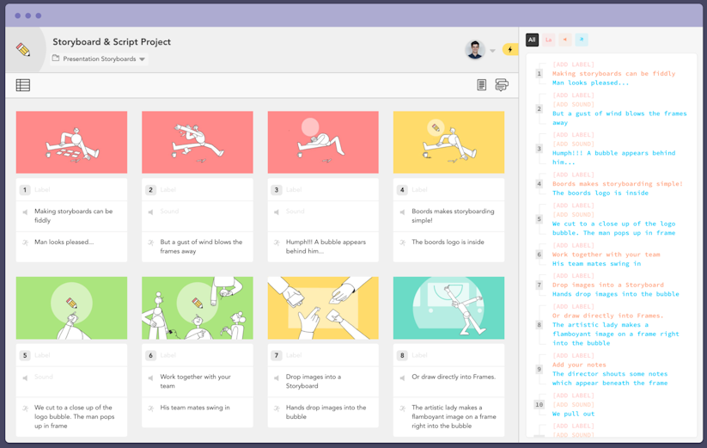Screen dimensions: 707x448
Task: Click script line 'Man looks pleased...' in script panel
Action: (x=590, y=83)
